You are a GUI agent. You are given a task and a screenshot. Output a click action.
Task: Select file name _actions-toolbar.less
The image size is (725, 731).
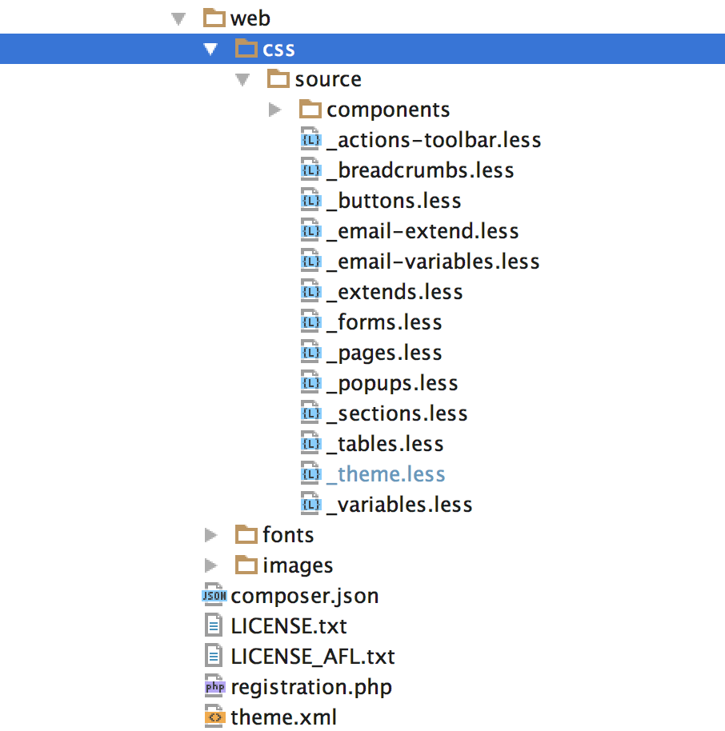(x=434, y=140)
